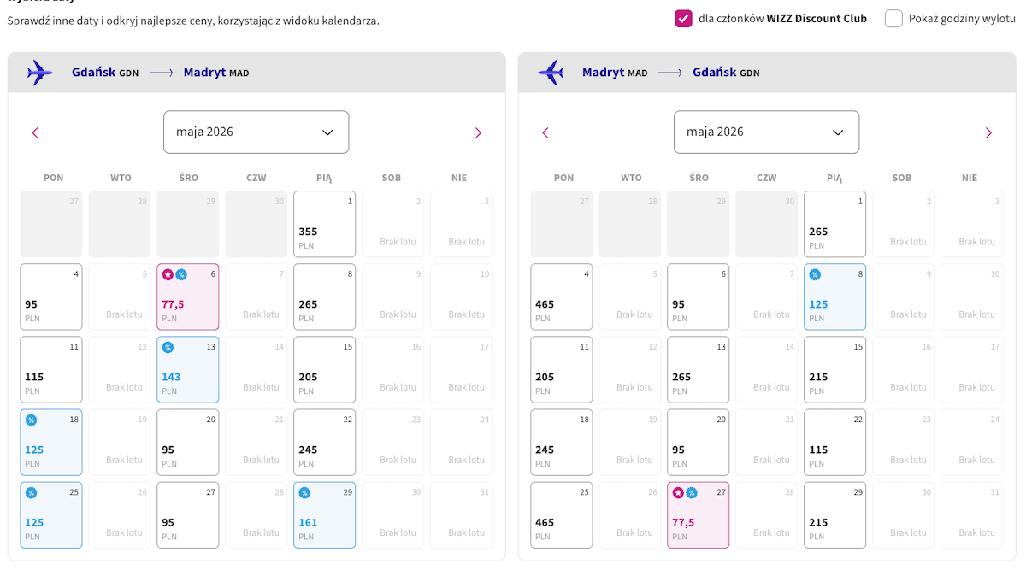Click discount percent icon on outbound May 13

(x=168, y=347)
